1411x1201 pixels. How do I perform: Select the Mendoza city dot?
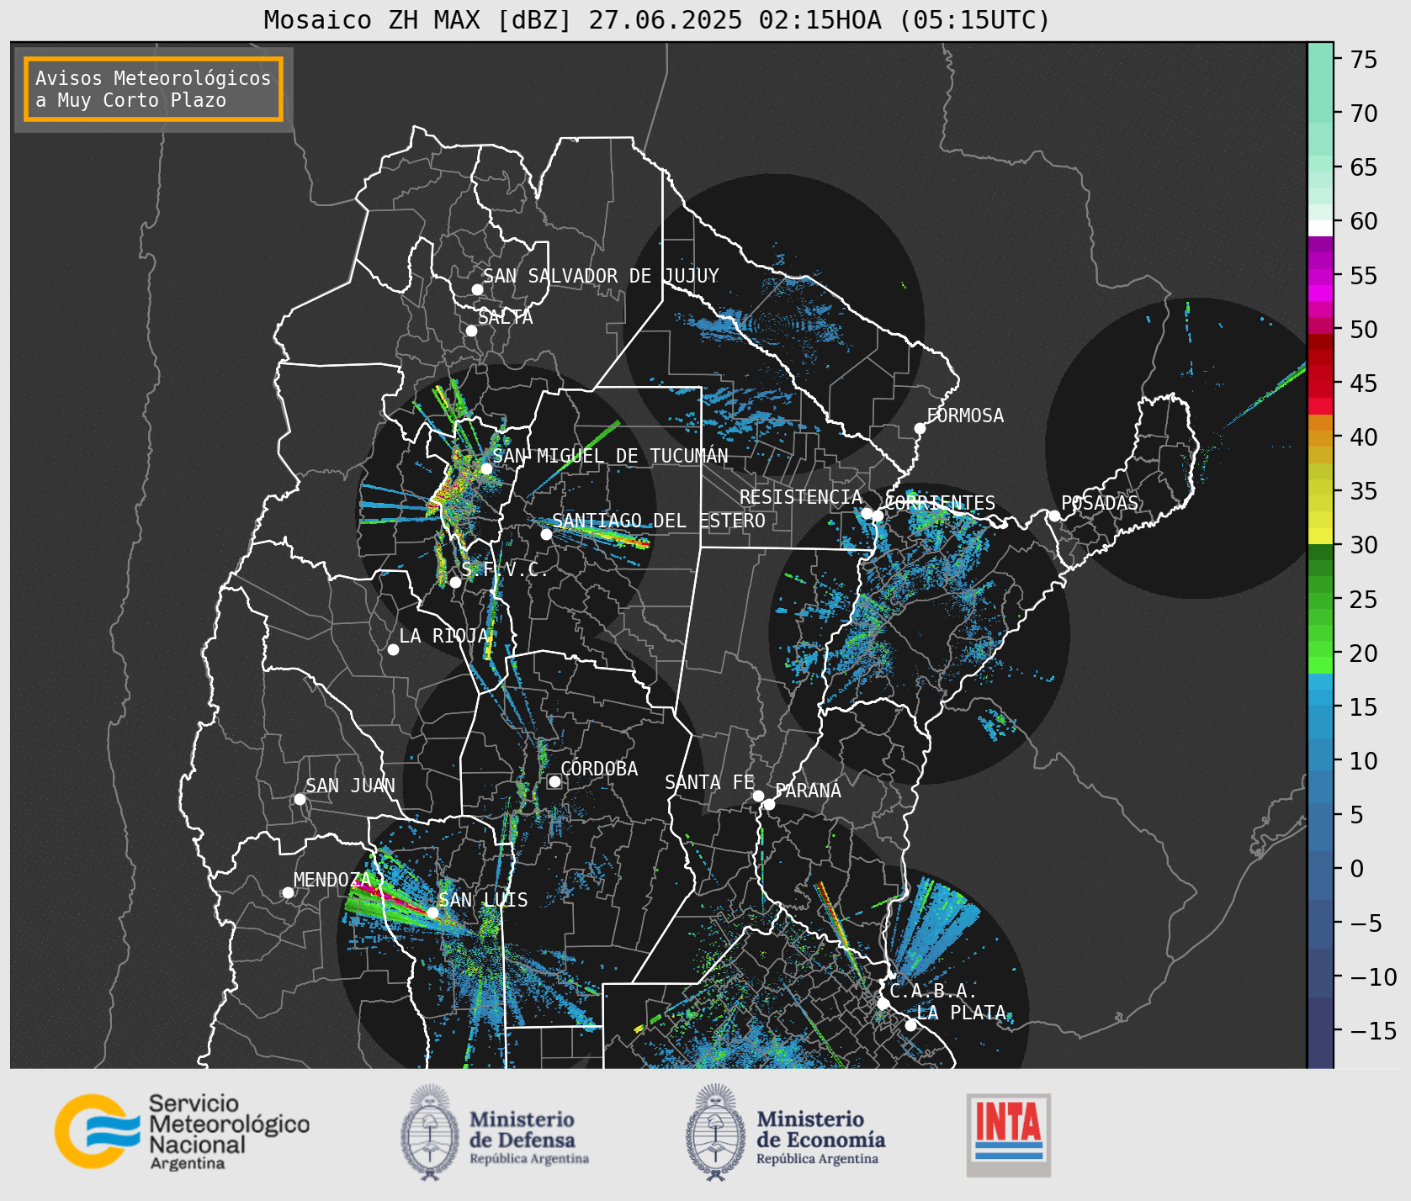[288, 892]
